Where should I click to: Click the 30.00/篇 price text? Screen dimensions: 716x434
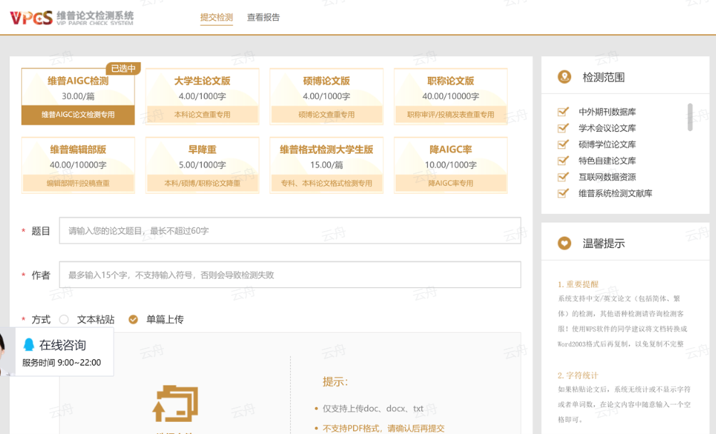pos(78,96)
